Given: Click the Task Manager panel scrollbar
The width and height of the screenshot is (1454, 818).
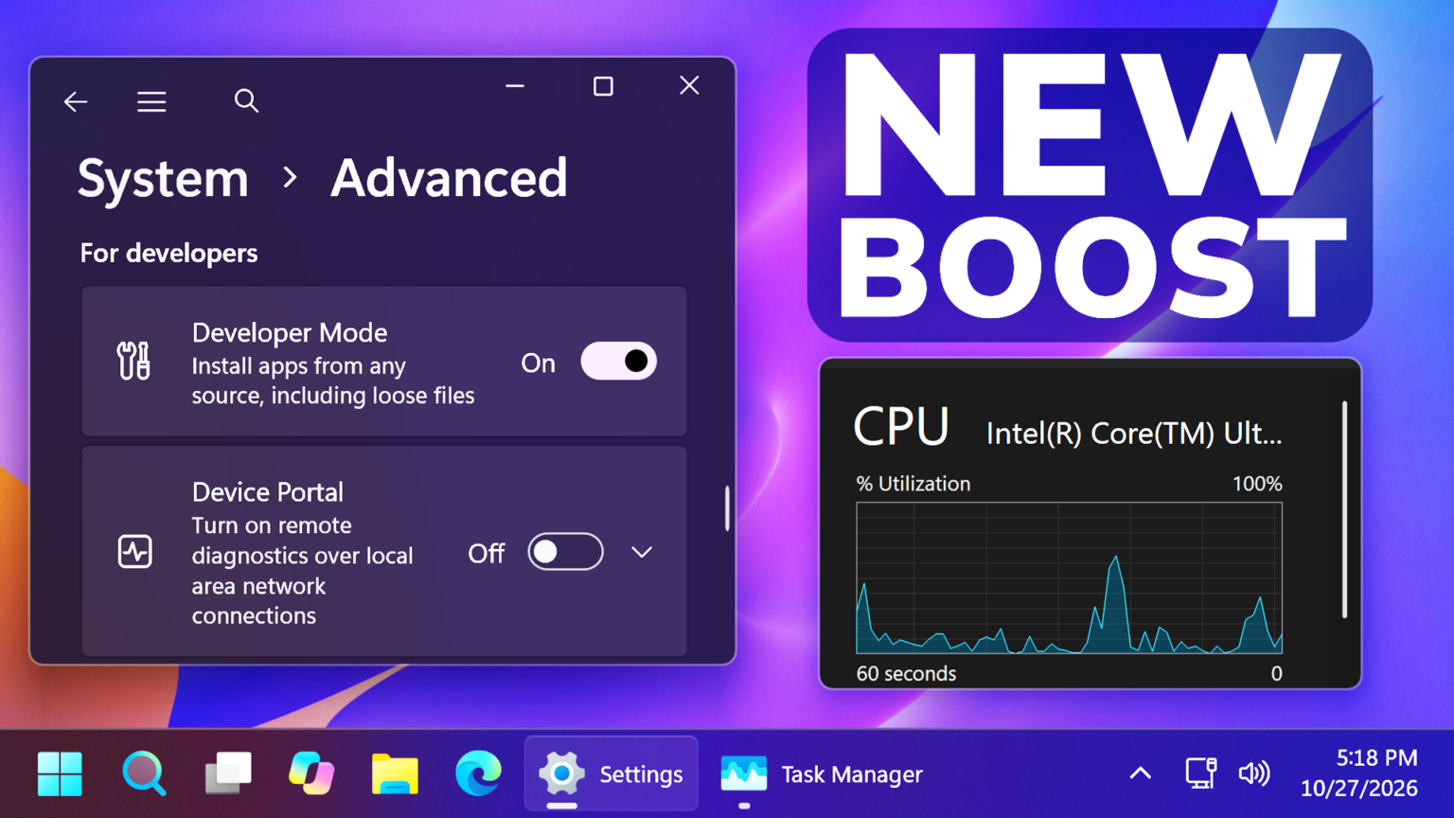Looking at the screenshot, I should [x=1344, y=509].
